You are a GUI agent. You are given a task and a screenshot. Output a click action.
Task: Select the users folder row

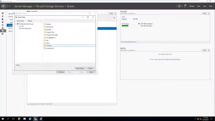click(x=69, y=43)
